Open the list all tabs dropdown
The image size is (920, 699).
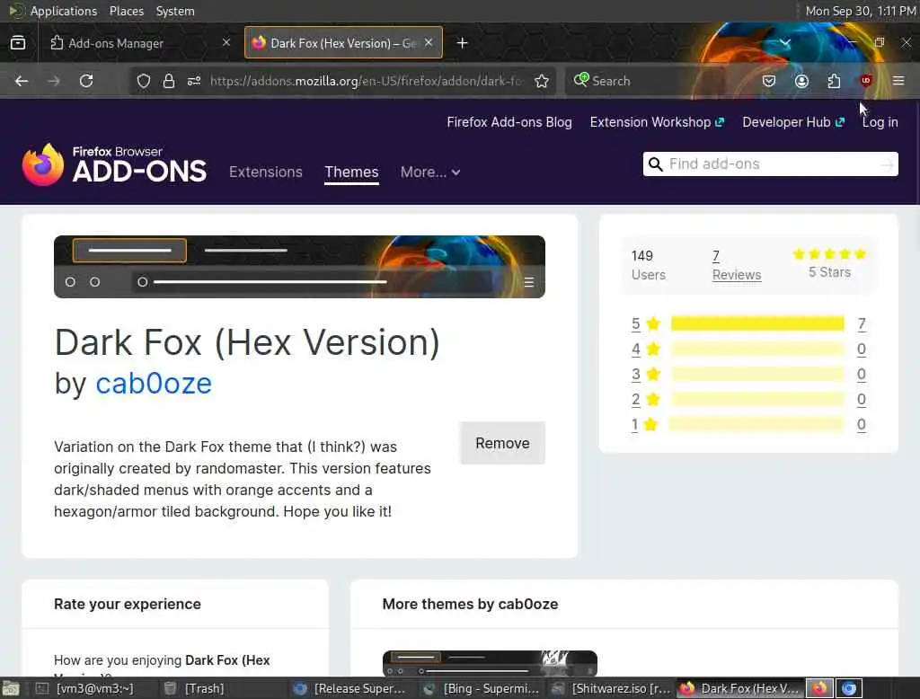785,43
